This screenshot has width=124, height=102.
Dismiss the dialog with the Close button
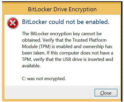(x=106, y=93)
